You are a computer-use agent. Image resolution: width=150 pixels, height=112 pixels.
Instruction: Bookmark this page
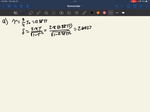pos(129,6)
